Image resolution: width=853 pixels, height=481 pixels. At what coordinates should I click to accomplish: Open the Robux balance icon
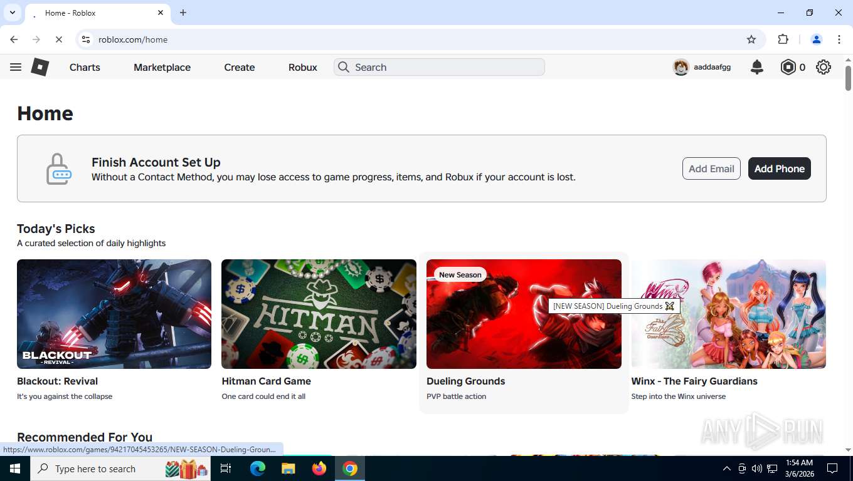pos(788,67)
